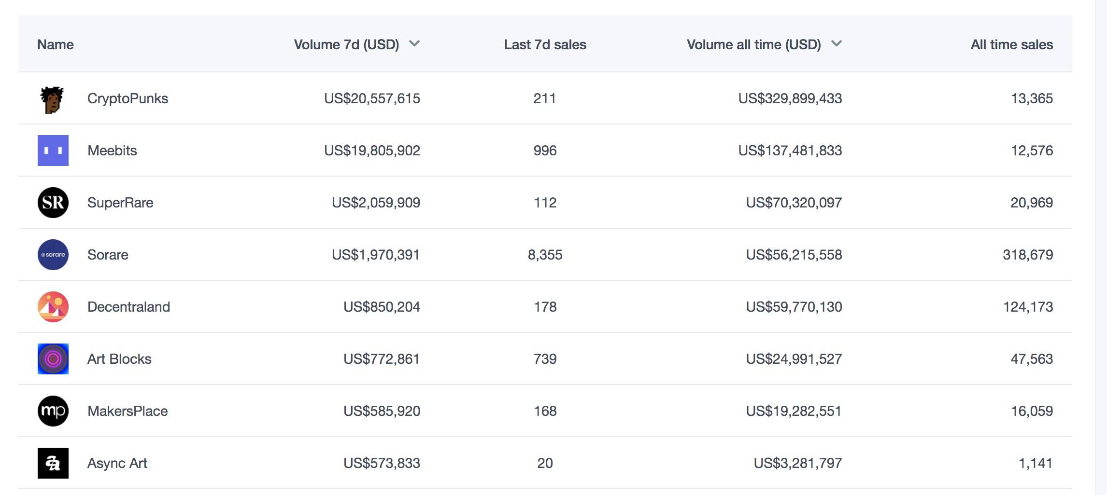Expand the Volume all time sort chevron
Viewport: 1107px width, 495px height.
point(837,44)
